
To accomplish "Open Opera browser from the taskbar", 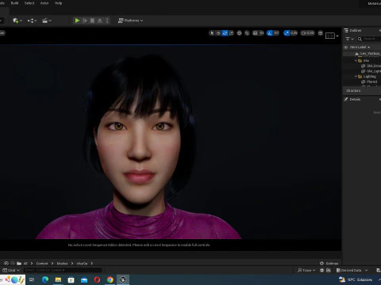I will point(97,279).
